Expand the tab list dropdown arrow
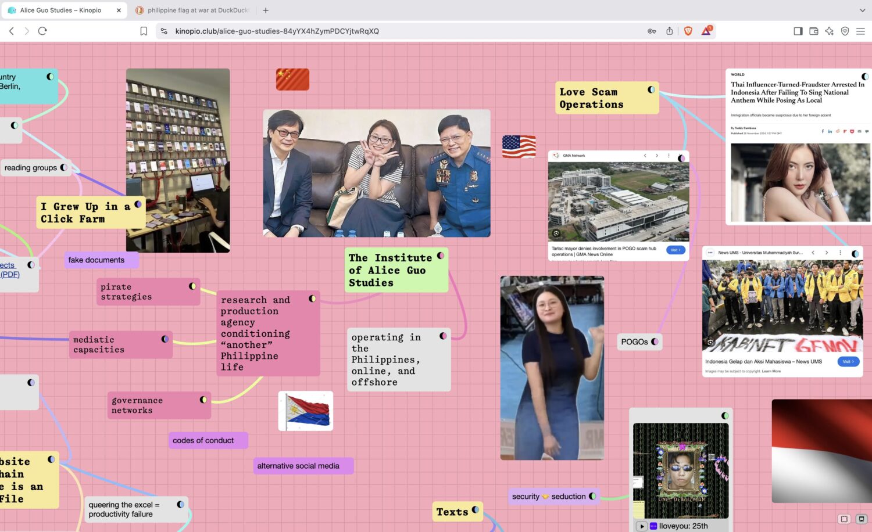872x532 pixels. point(862,10)
